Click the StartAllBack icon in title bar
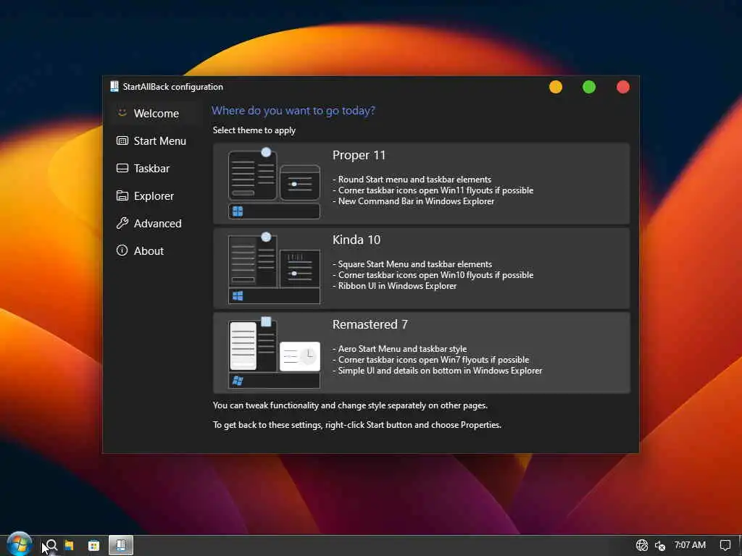This screenshot has height=556, width=742. point(114,87)
